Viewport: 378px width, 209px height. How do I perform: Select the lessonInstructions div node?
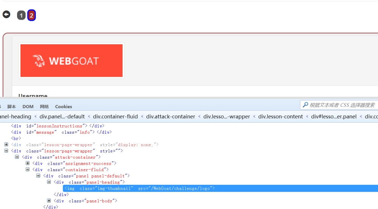pyautogui.click(x=58, y=126)
